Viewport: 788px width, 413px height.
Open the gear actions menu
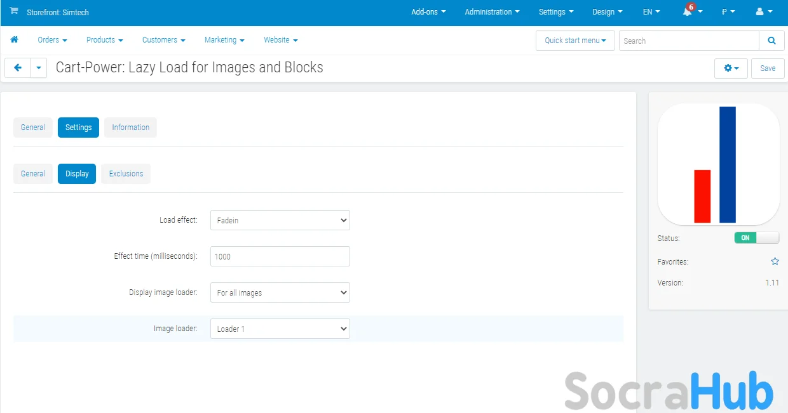point(731,69)
